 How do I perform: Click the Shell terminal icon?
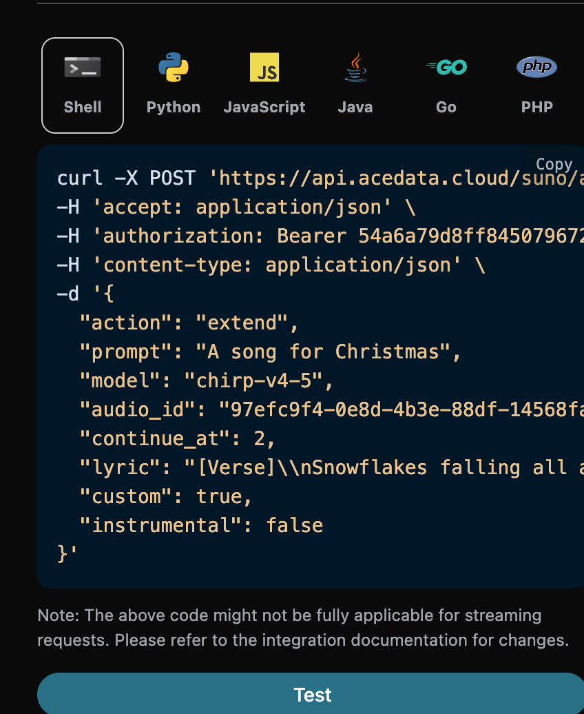click(x=83, y=68)
